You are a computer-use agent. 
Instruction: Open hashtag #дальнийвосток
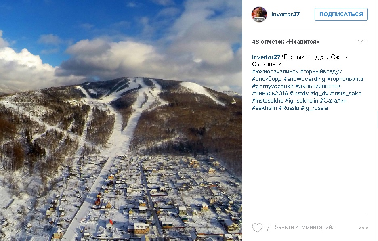[x=318, y=86]
